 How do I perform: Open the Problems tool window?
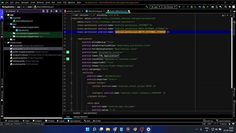point(37,121)
